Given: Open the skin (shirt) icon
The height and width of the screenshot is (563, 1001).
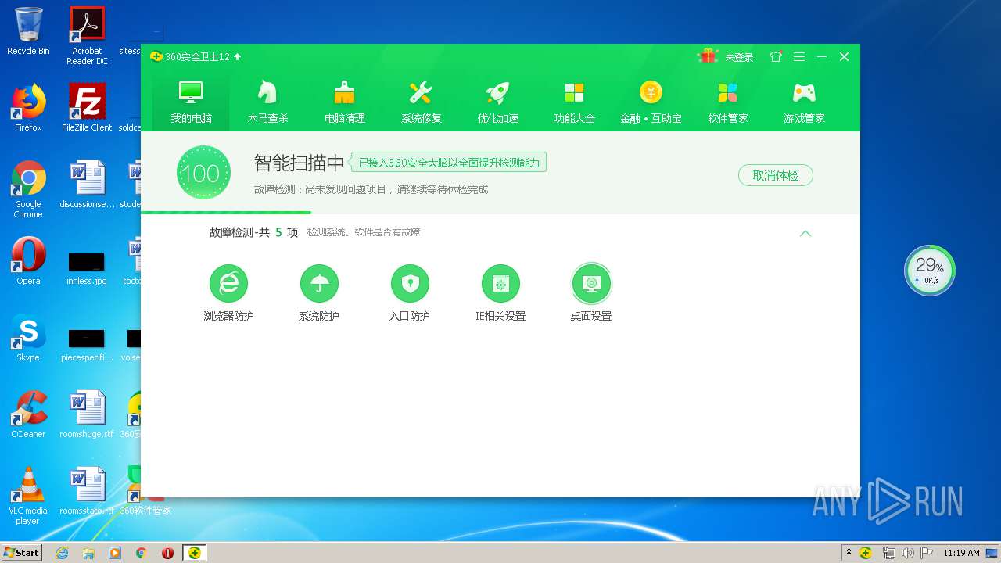Looking at the screenshot, I should coord(776,56).
